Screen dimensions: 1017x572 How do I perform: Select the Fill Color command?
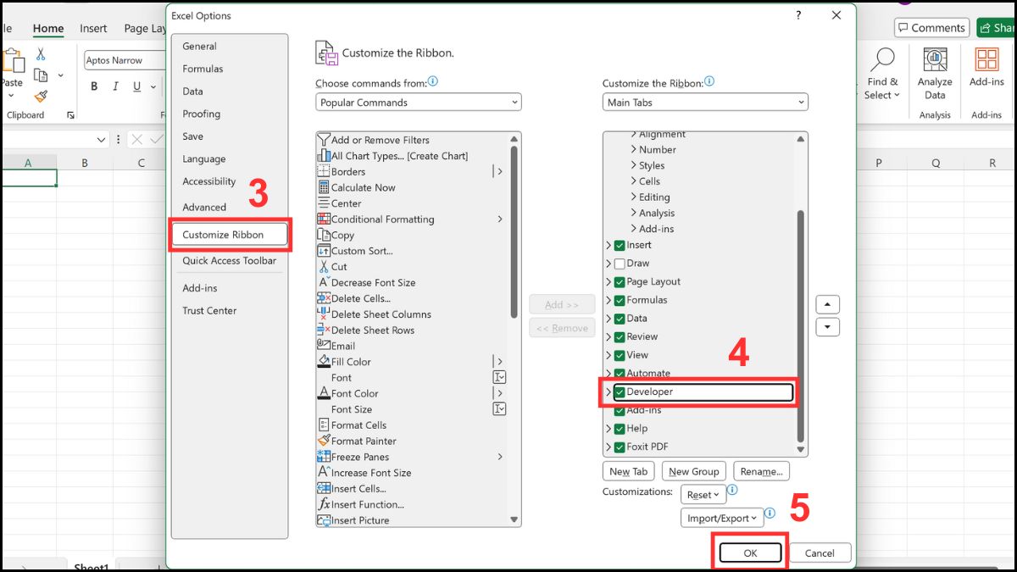click(x=350, y=361)
